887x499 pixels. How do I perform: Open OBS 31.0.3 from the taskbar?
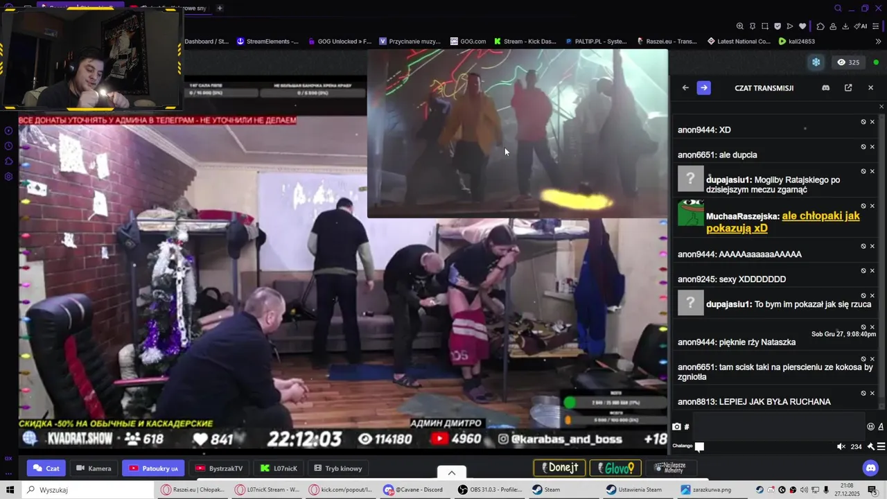pyautogui.click(x=491, y=490)
